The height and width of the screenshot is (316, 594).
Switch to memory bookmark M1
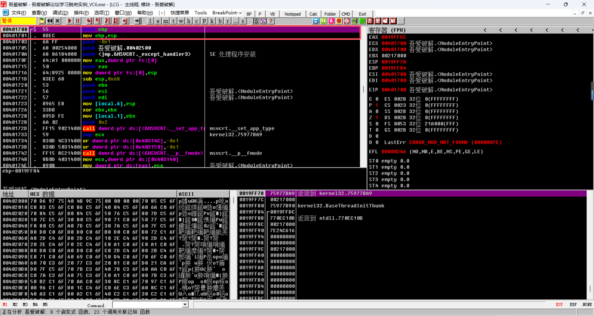click(x=5, y=305)
